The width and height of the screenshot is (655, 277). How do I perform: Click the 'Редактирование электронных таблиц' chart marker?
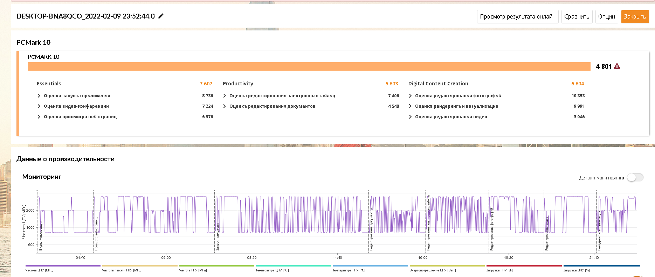click(x=428, y=223)
